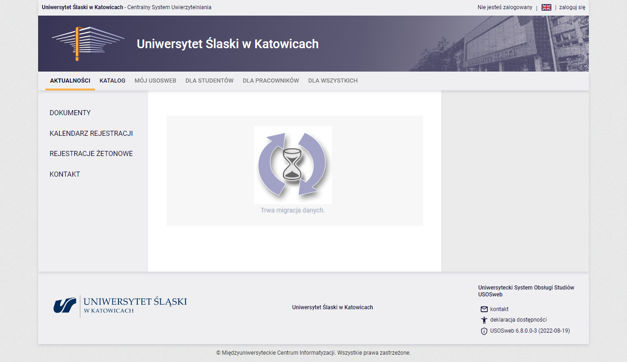Viewport: 627px width, 362px height.
Task: Click the USOSweb 6.8.0.0-3 version link
Action: (x=530, y=331)
